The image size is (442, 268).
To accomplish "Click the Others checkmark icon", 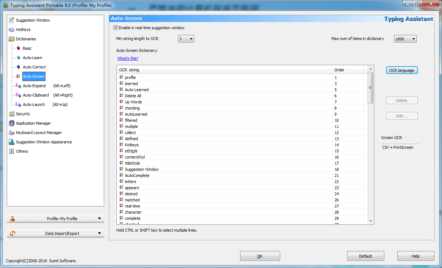I will [12, 151].
